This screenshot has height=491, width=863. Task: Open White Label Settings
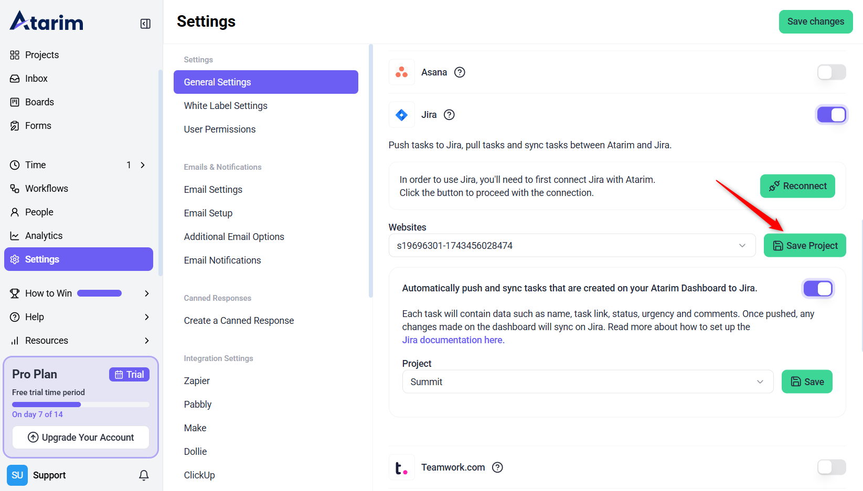point(226,106)
